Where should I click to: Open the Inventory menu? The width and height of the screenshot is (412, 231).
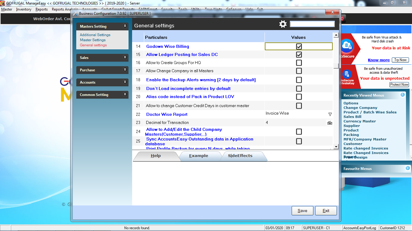point(24,9)
